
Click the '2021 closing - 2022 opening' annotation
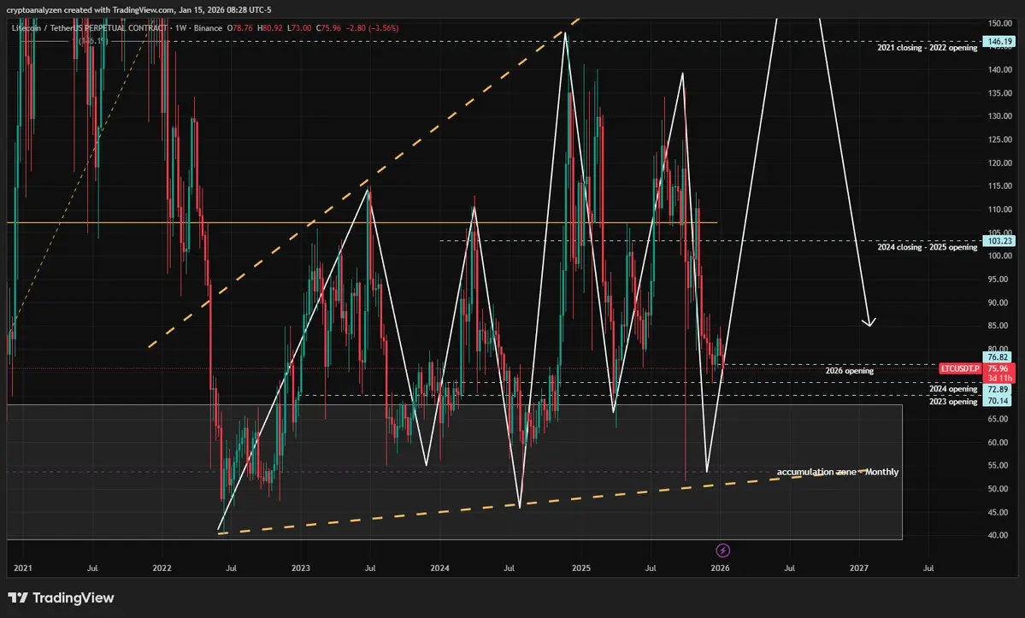click(927, 48)
